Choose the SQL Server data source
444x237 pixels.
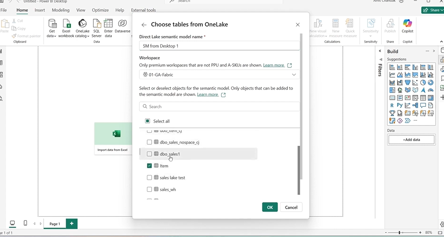[x=96, y=28]
